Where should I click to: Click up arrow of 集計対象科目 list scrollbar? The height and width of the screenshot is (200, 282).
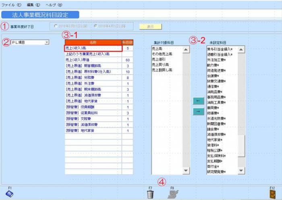186,50
